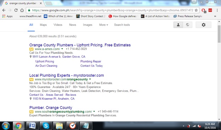Screen dimensions: 221x130
Task: Go to Chrome's home page icon
Action: [22, 10]
